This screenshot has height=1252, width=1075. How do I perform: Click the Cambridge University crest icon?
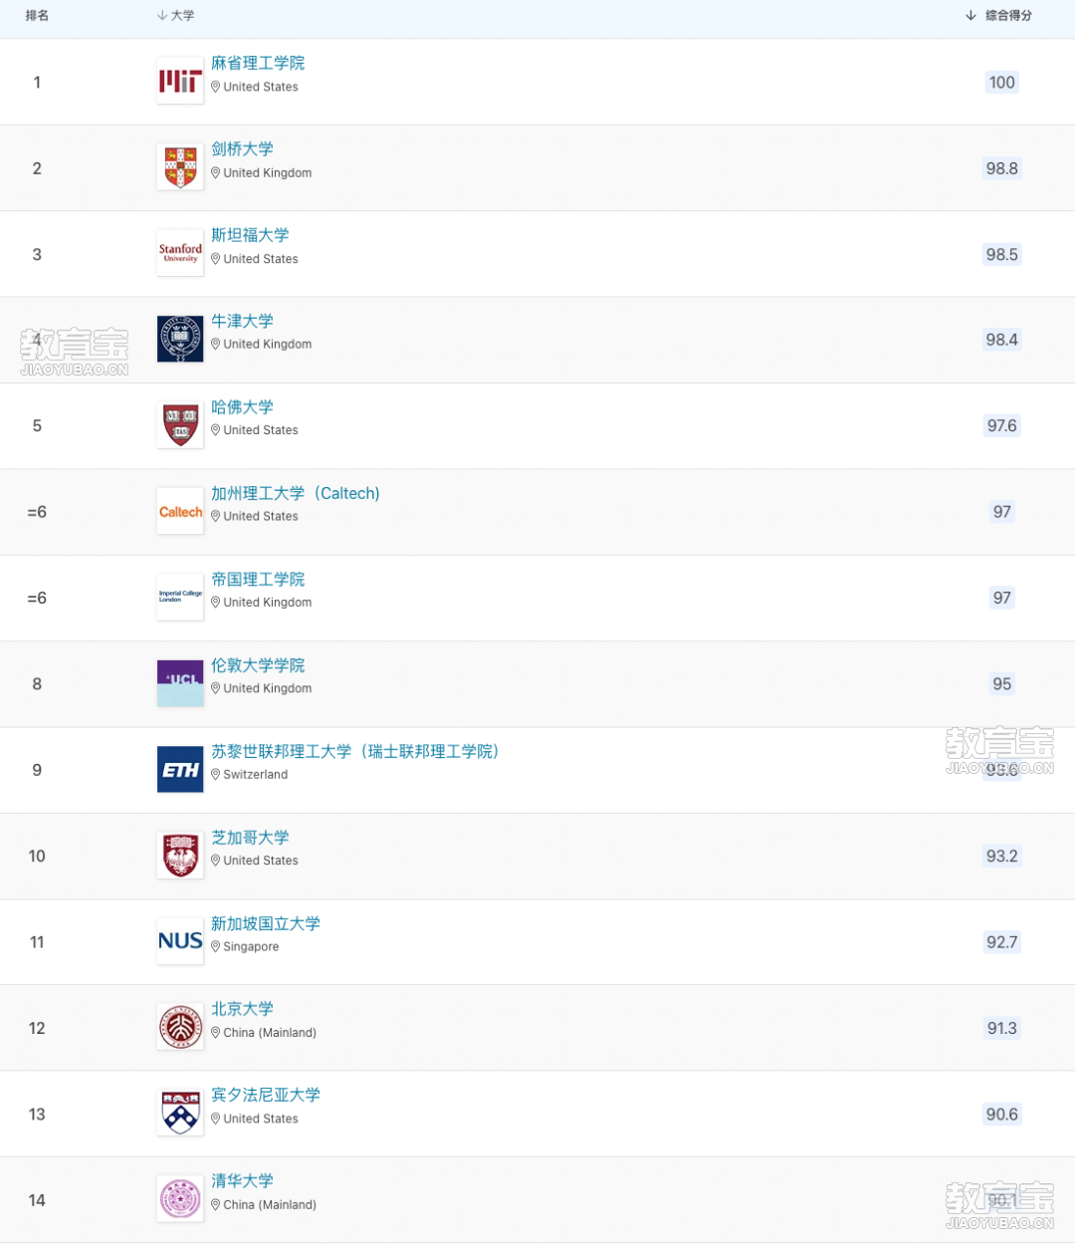180,167
